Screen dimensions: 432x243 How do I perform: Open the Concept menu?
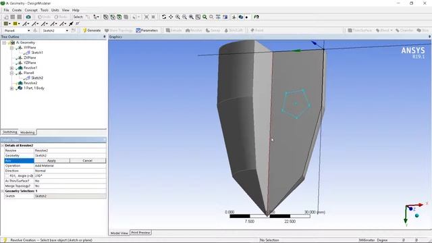[31, 10]
